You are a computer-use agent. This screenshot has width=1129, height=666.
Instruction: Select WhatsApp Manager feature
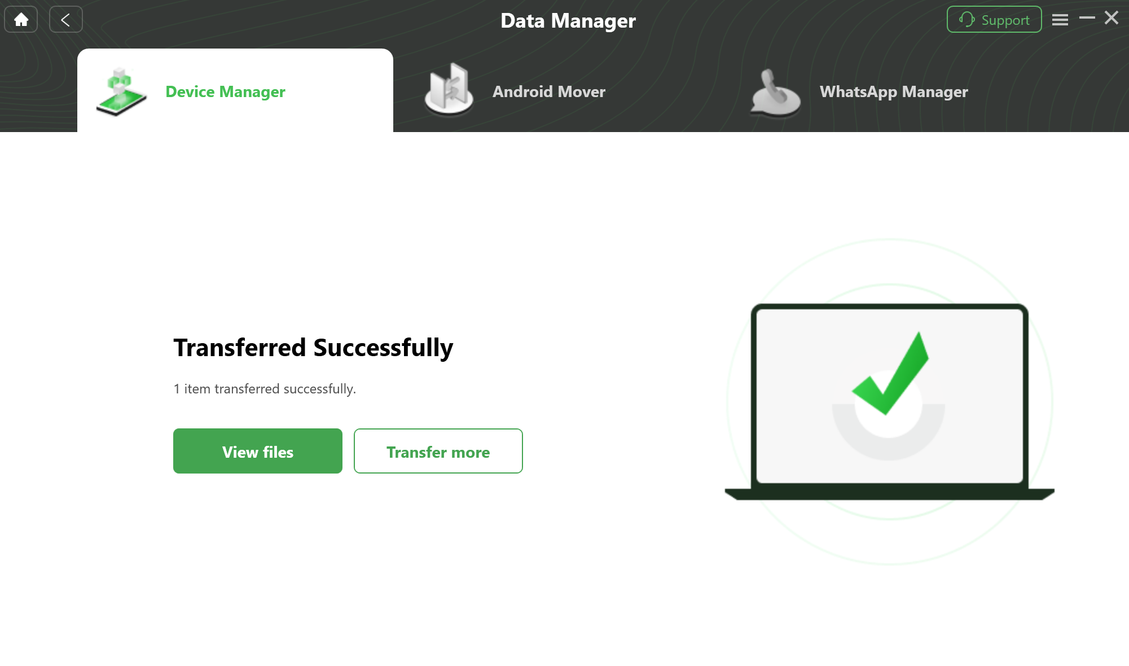(x=894, y=90)
